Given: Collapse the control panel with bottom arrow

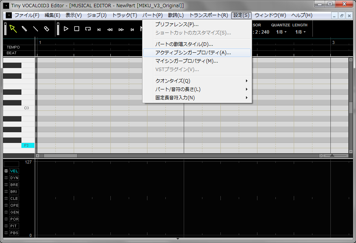Looking at the screenshot, I should (x=178, y=239).
